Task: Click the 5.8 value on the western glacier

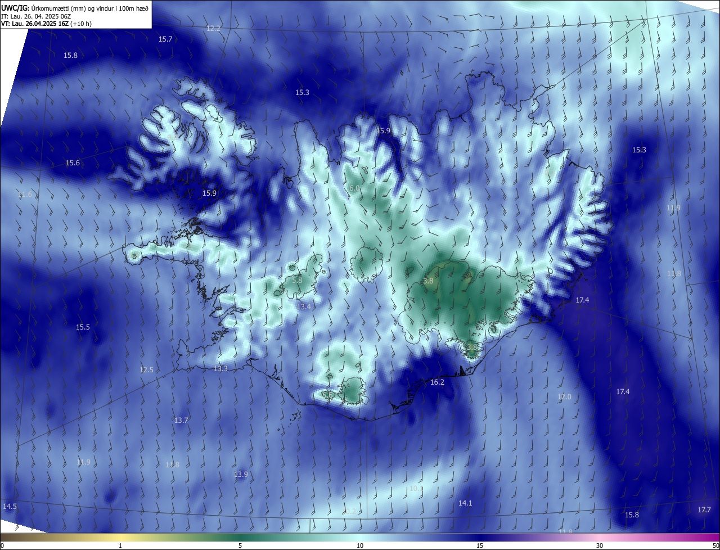Action: 298,279
